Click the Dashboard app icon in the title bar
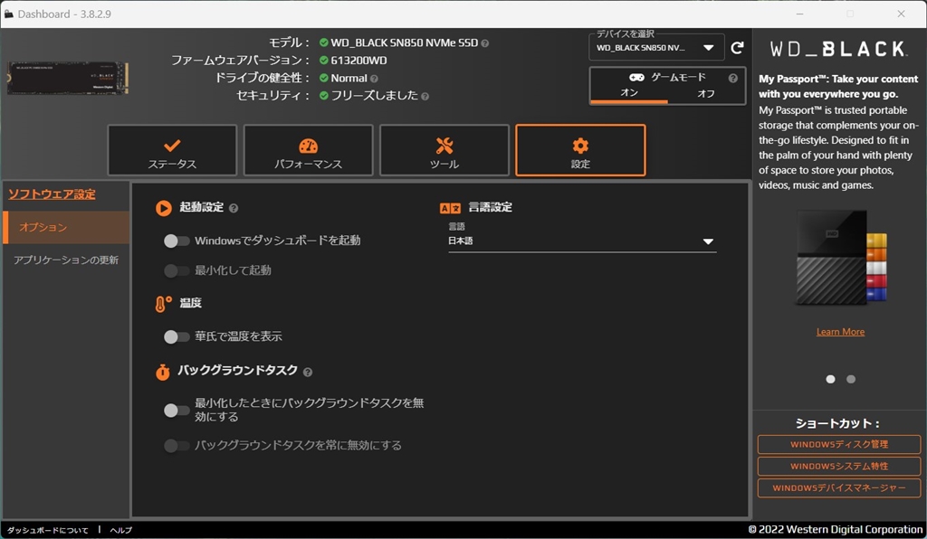 pyautogui.click(x=8, y=14)
